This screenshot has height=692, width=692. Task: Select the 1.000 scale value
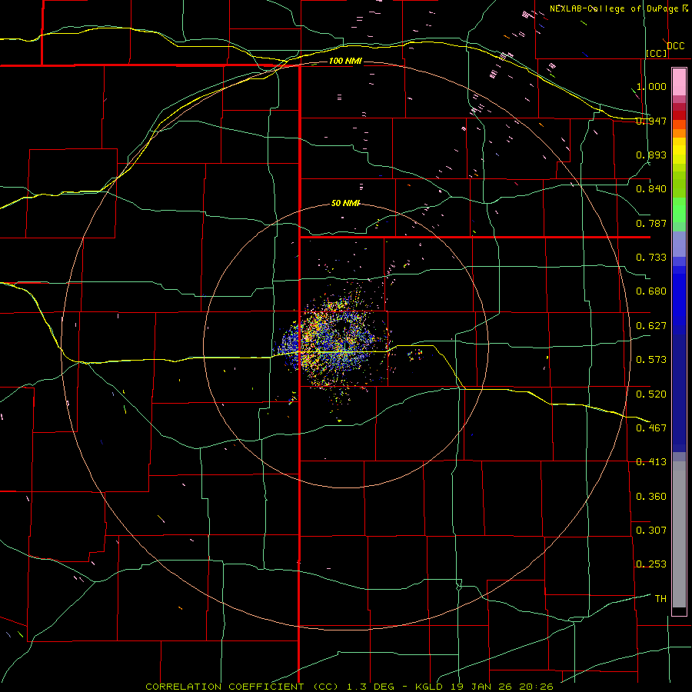point(651,86)
